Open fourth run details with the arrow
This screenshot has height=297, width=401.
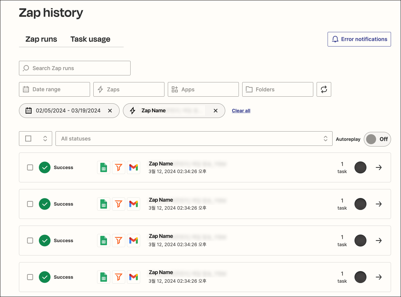pyautogui.click(x=379, y=277)
